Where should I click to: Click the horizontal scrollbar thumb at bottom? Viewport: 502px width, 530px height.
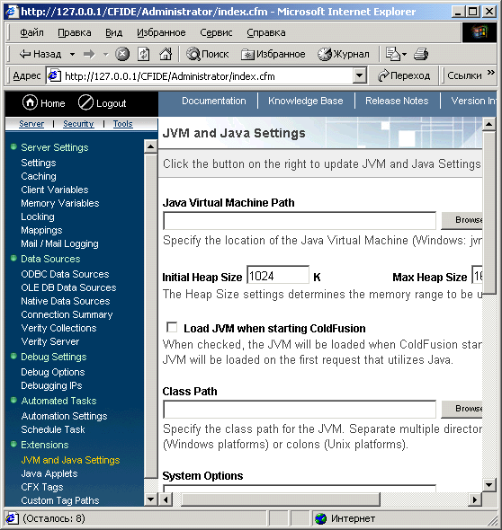click(x=281, y=499)
